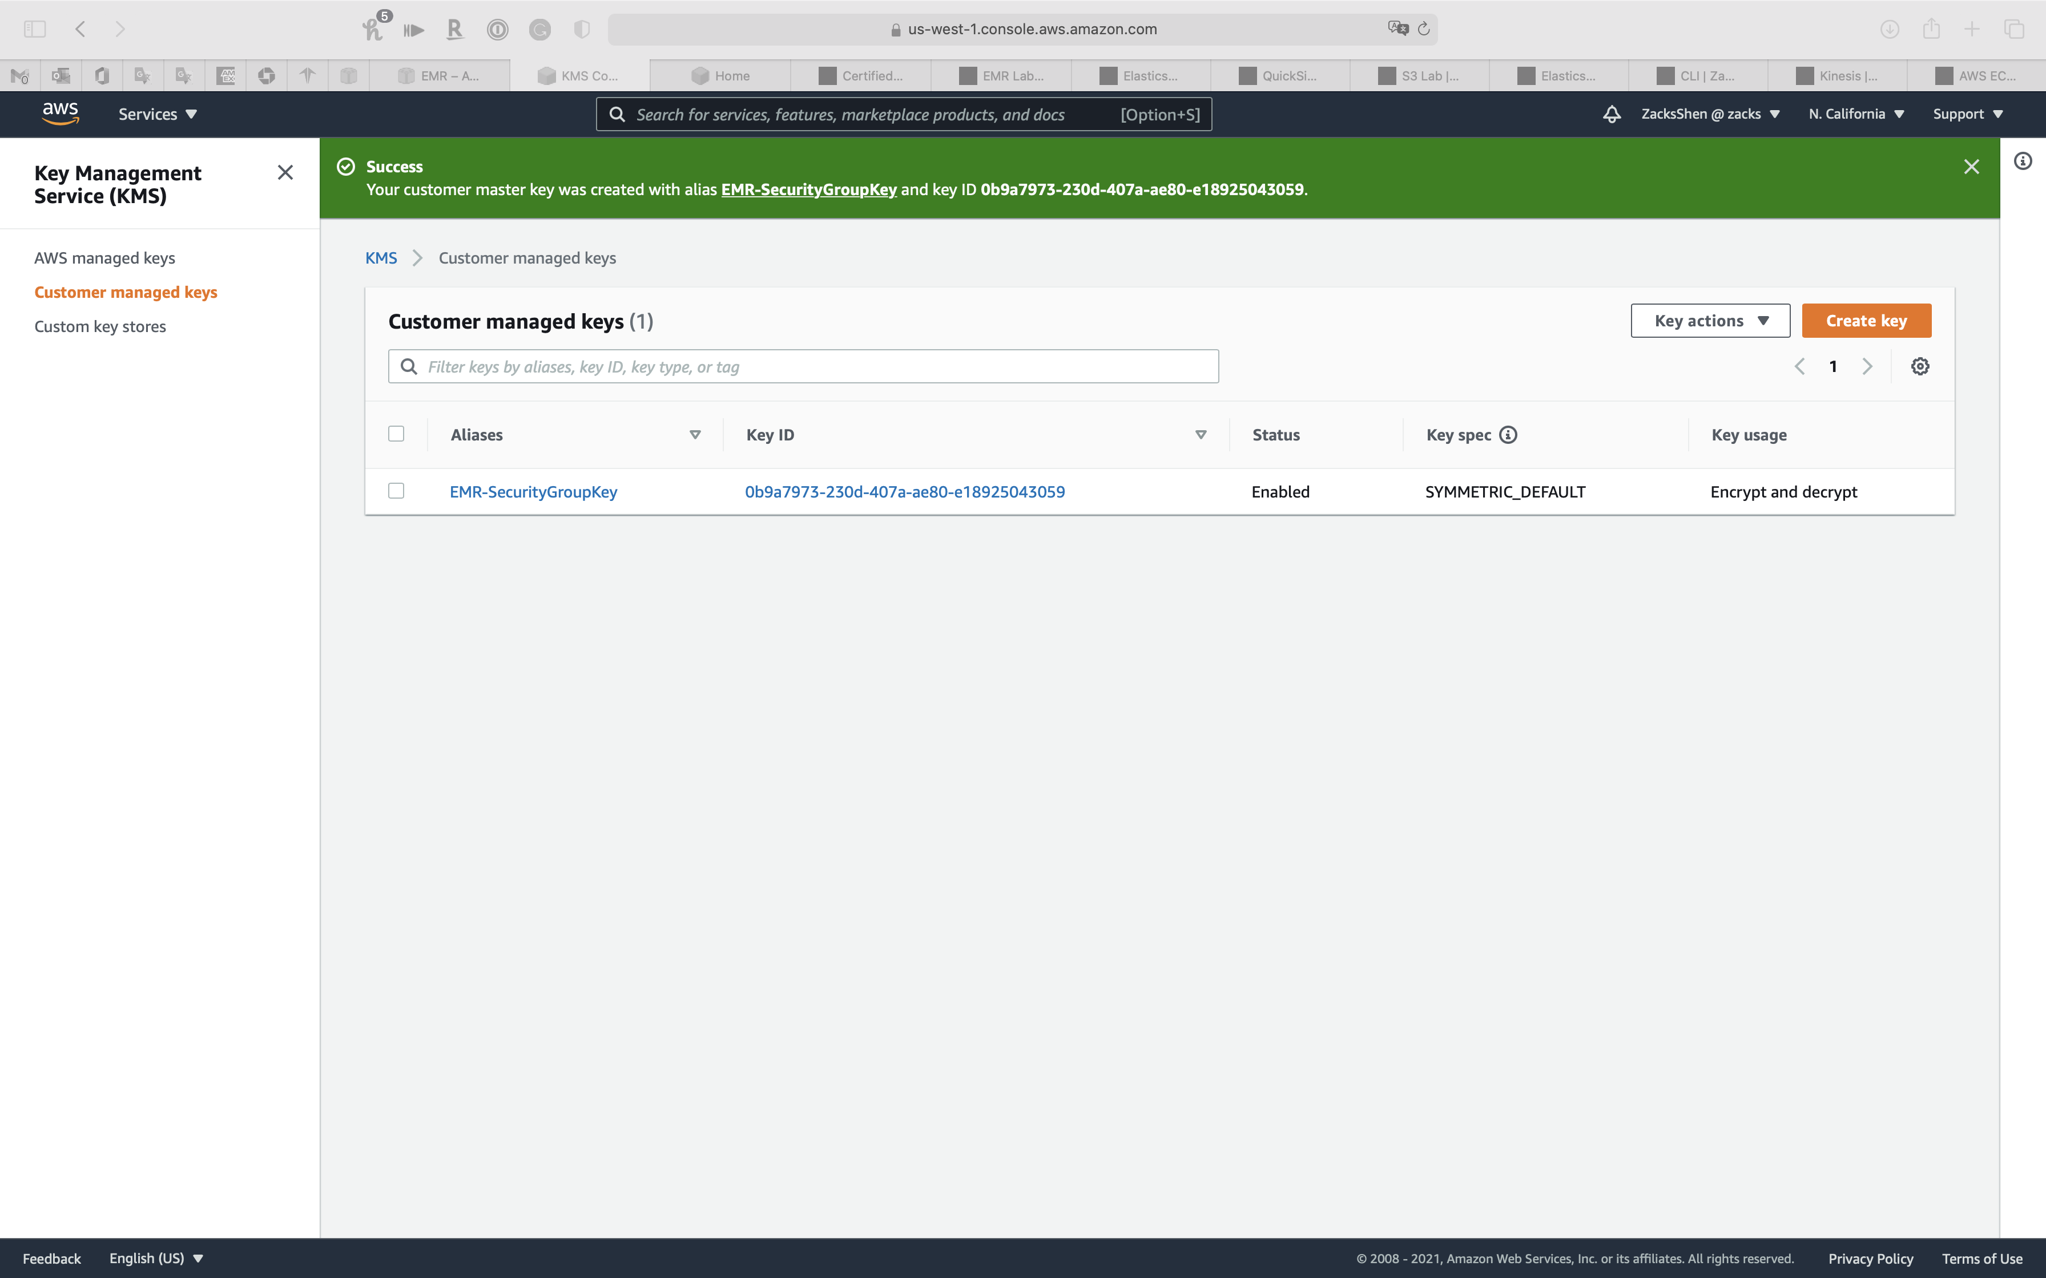Go to next page of keys

[x=1868, y=366]
